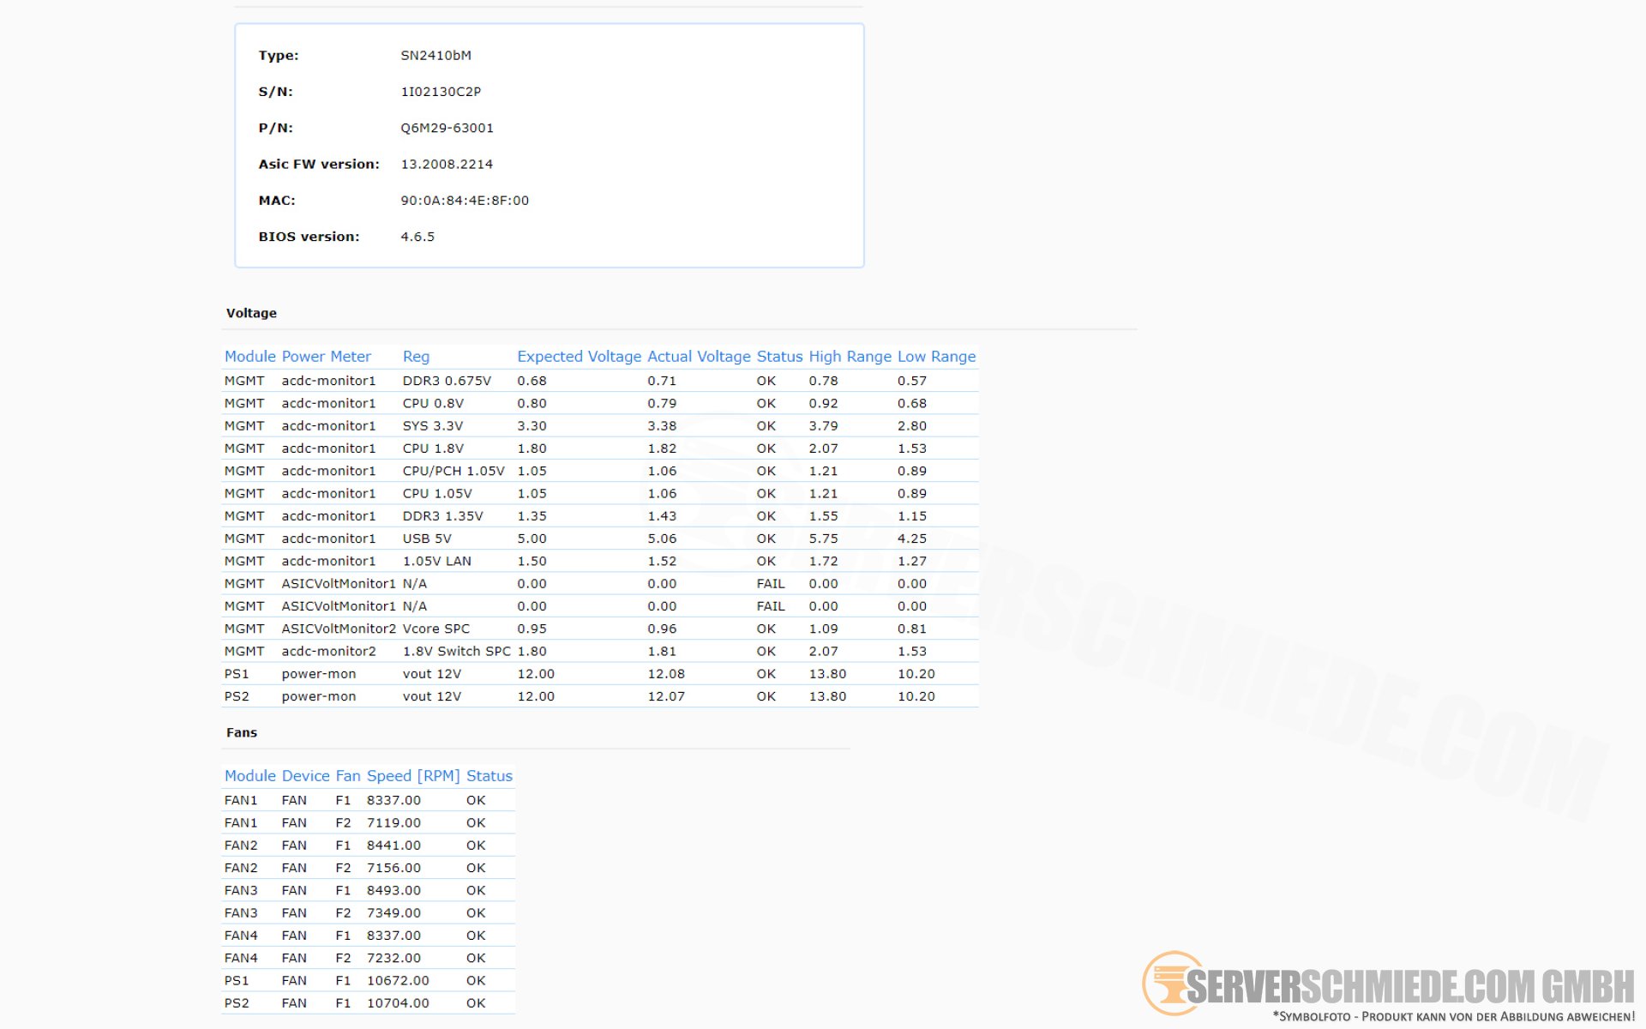1646x1029 pixels.
Task: Click the DDR3 0.675V register row
Action: coord(447,381)
